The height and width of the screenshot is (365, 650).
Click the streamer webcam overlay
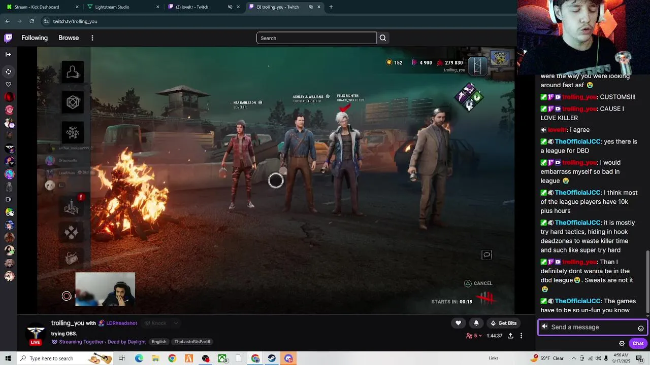coord(105,289)
